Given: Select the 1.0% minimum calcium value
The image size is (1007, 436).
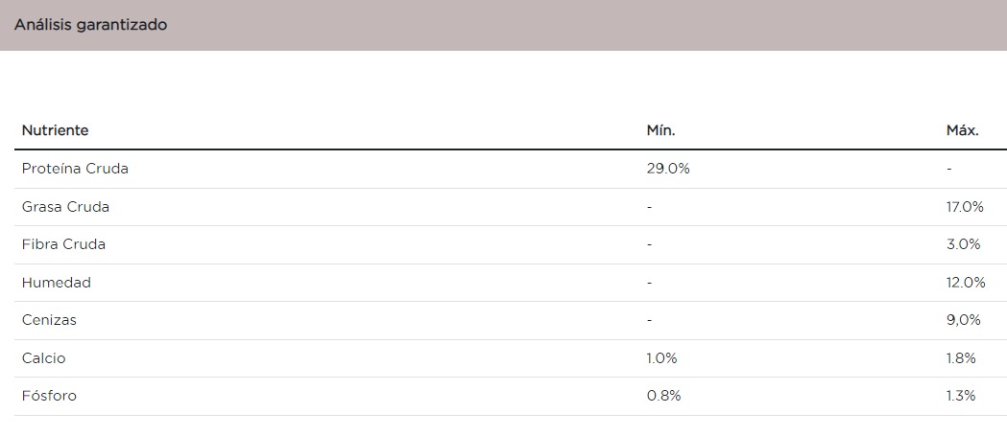Looking at the screenshot, I should click(x=662, y=358).
